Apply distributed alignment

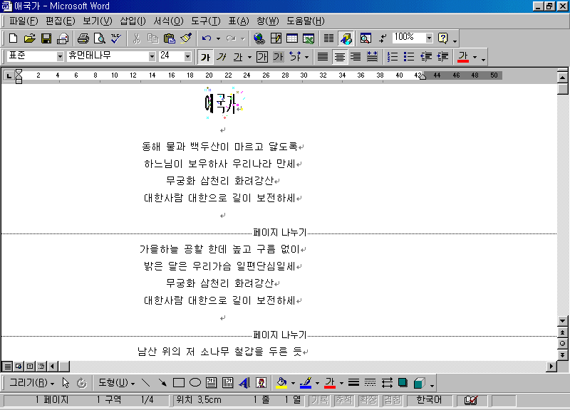372,57
